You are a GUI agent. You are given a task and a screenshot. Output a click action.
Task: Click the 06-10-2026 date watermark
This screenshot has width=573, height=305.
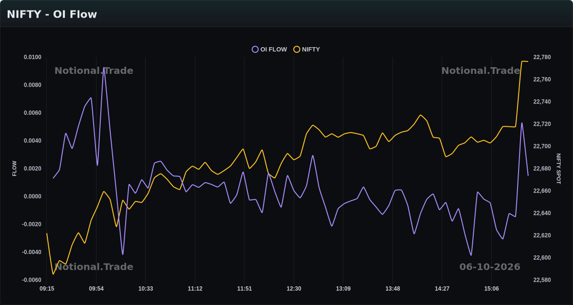pos(490,267)
